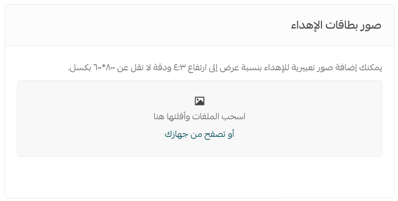Click the 'اسحب الملفات وأفلتها هنا' text
Viewport: 398px width, 201px height.
point(200,117)
